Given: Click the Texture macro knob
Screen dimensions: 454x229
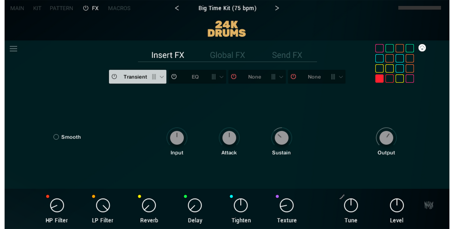Looking at the screenshot, I should click(287, 205).
